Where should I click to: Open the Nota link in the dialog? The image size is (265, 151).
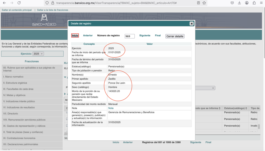(x=111, y=108)
